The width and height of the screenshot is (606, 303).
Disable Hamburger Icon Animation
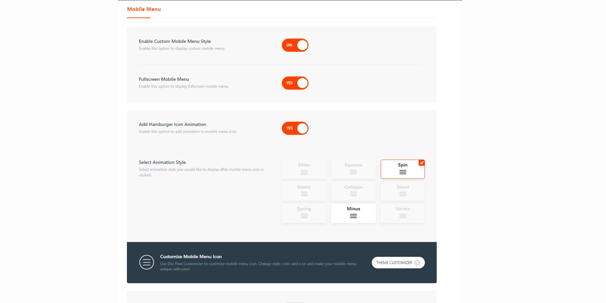[x=295, y=128]
